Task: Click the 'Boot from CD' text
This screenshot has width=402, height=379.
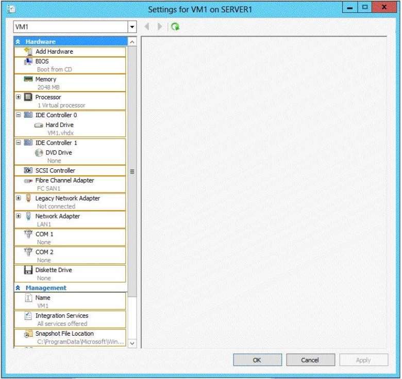Action: (x=54, y=70)
